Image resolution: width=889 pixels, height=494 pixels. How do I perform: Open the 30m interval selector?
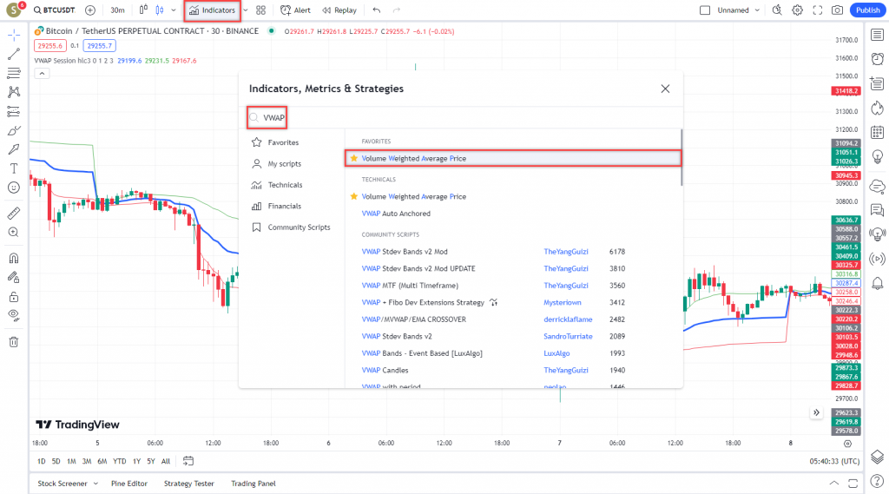(117, 10)
